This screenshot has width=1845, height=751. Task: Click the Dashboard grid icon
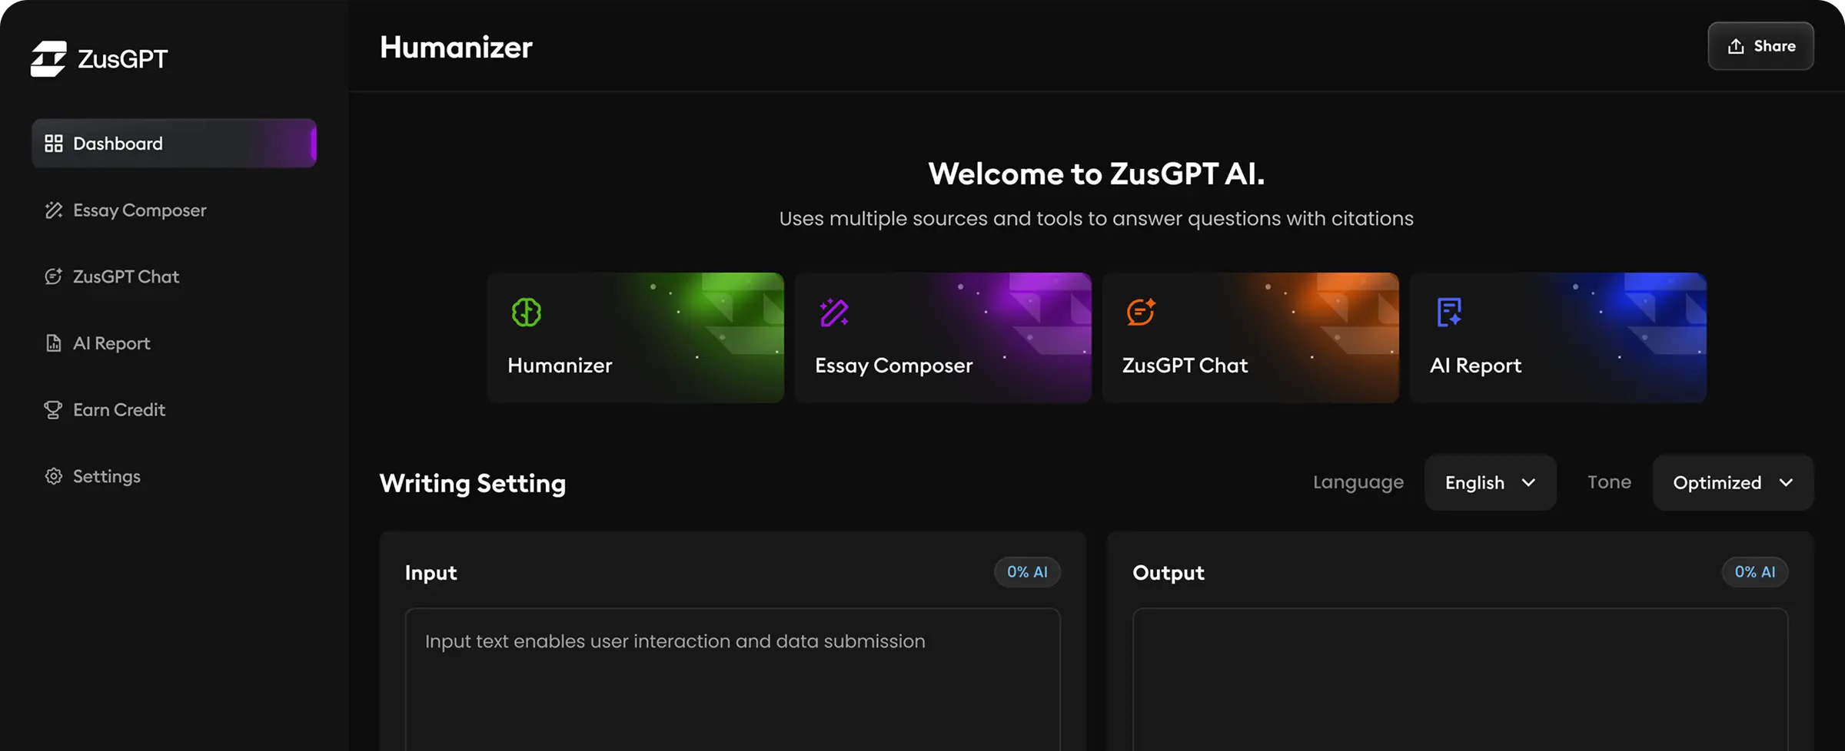[54, 144]
